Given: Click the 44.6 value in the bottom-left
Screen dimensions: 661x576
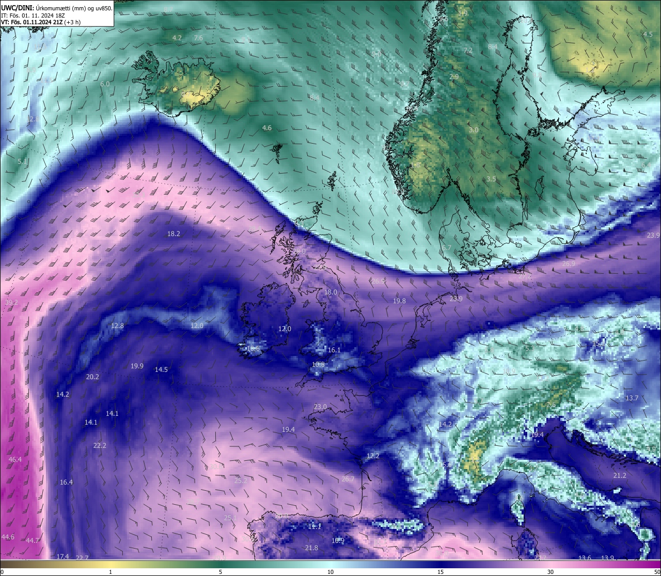Looking at the screenshot, I should click(8, 537).
